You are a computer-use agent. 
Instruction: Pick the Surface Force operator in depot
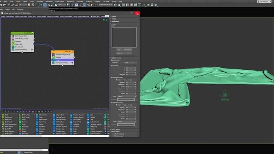95,122
